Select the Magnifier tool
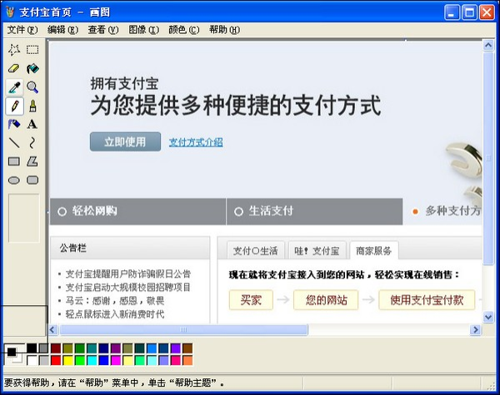This screenshot has height=395, width=500. pos(32,86)
